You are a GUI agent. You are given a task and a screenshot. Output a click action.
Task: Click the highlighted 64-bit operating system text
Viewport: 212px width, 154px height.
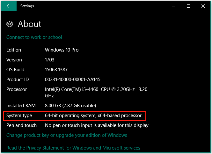[93, 115]
